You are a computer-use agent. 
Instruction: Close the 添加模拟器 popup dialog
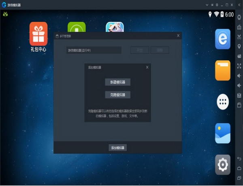(147, 67)
